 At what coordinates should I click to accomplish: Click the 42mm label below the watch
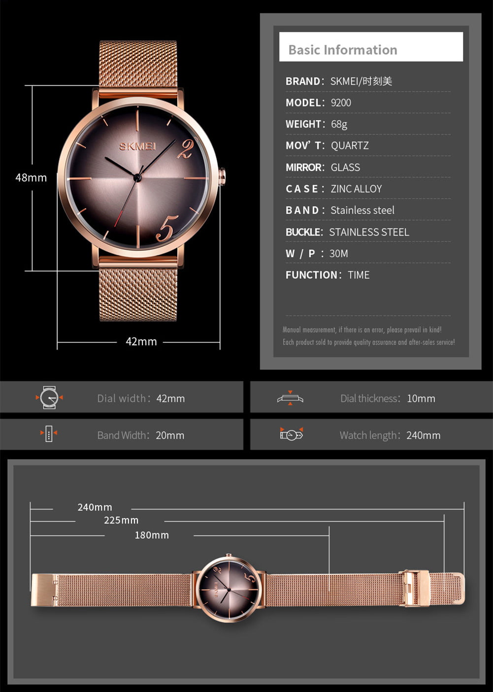click(x=141, y=341)
